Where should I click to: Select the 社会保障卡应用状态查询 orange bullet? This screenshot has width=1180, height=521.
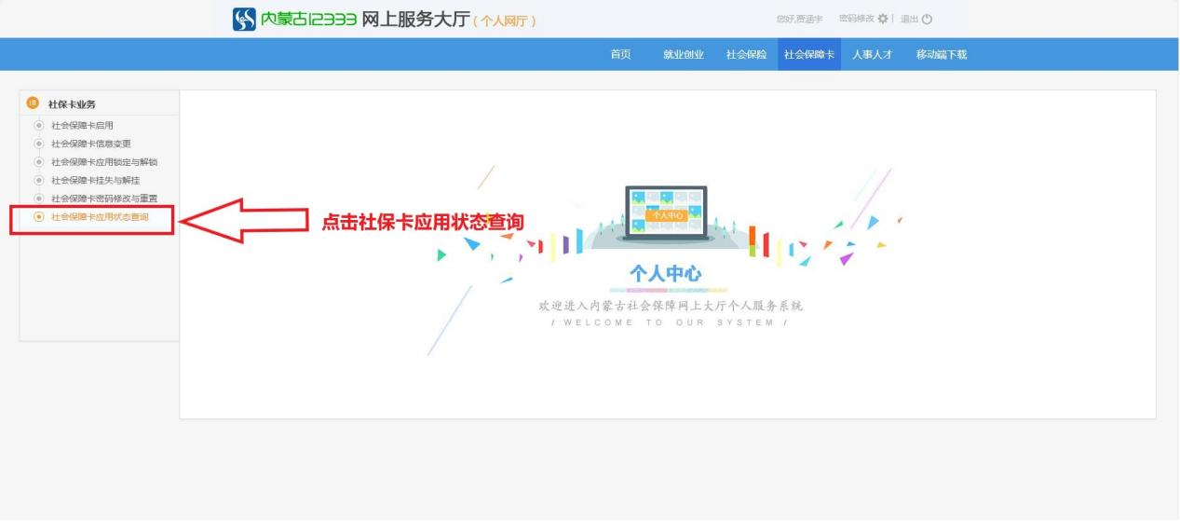coord(38,217)
